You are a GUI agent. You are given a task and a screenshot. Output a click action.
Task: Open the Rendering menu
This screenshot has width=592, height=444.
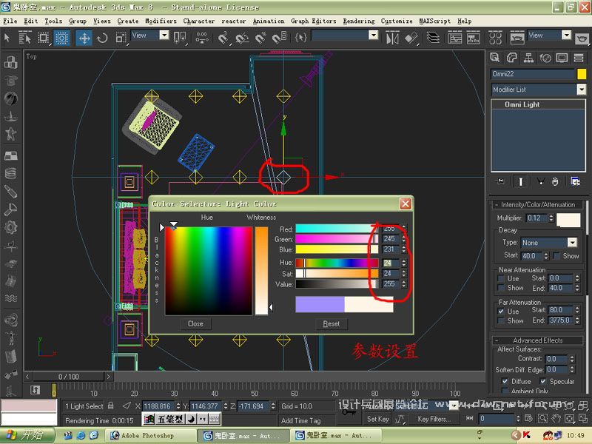359,21
